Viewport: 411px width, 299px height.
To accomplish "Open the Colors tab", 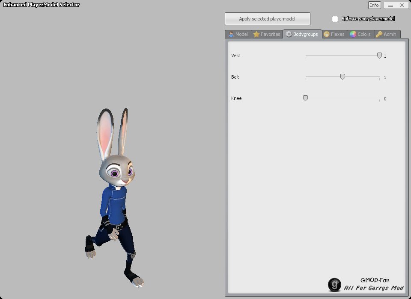I will [360, 34].
